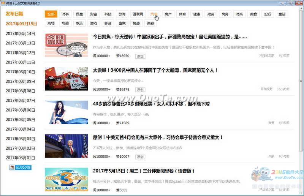304x196 pixels.
Task: Open article 43岁的徐静蕾比20岁时候还美
Action: (x=151, y=104)
